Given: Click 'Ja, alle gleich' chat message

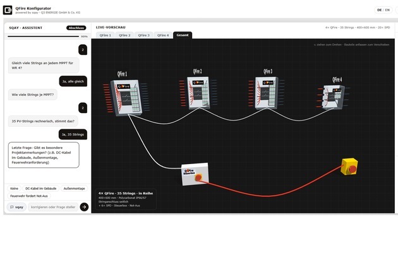Looking at the screenshot, I should pos(73,81).
